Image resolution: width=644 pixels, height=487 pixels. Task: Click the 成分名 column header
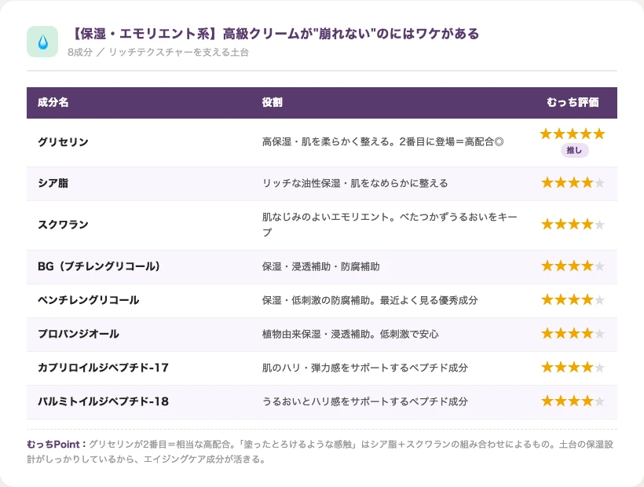click(x=53, y=102)
